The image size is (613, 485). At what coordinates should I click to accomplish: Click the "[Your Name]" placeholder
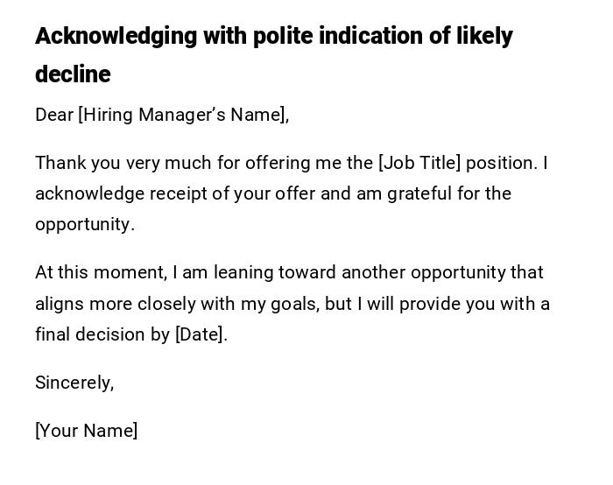(x=86, y=431)
